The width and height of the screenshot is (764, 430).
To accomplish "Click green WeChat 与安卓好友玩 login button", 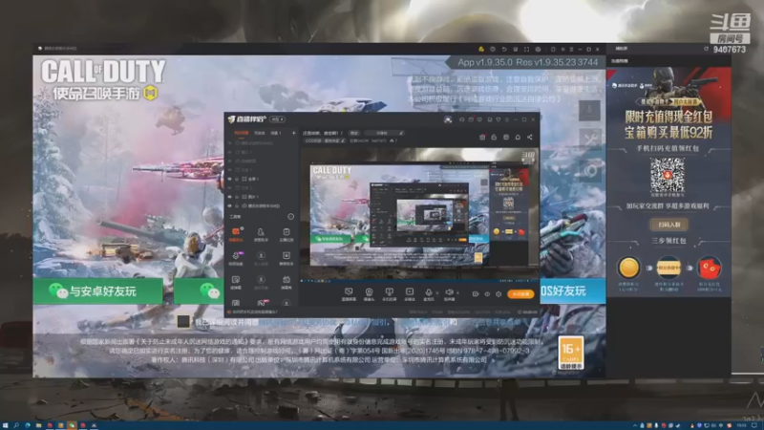I will (x=98, y=291).
